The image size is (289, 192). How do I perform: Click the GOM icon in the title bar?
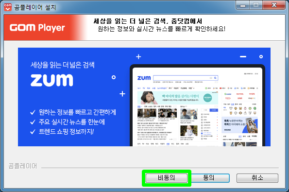coord(8,7)
